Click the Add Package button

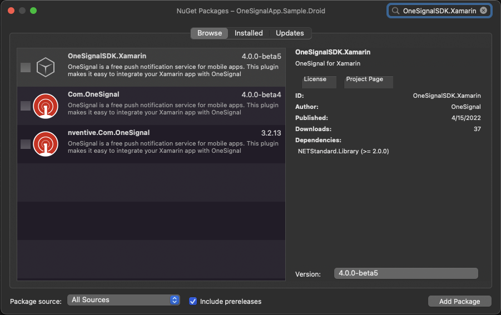(x=459, y=301)
